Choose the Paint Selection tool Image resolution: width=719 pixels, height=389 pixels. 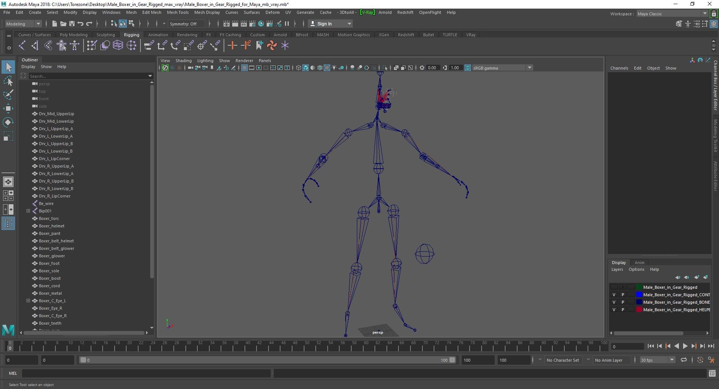pyautogui.click(x=8, y=95)
